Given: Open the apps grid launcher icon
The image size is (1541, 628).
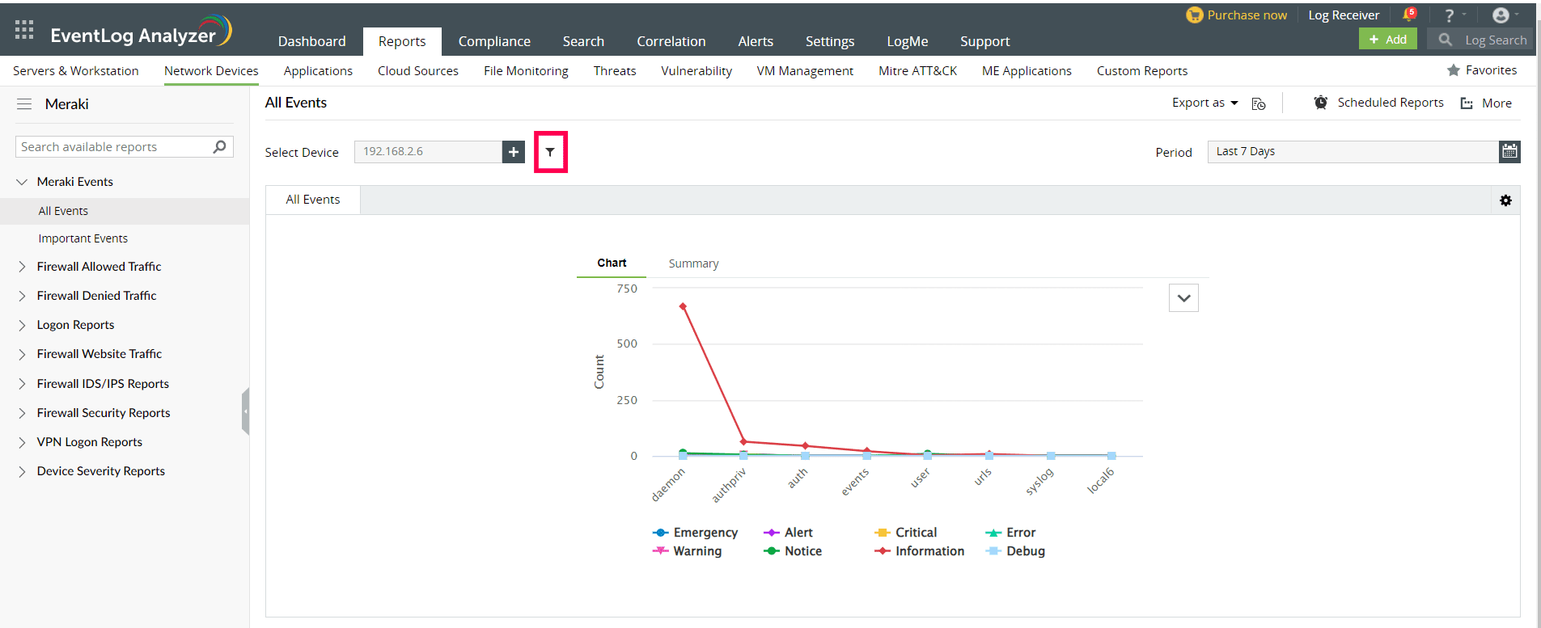Looking at the screenshot, I should click(24, 31).
